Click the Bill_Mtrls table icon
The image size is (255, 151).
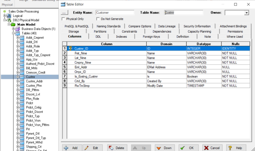click(x=22, y=68)
